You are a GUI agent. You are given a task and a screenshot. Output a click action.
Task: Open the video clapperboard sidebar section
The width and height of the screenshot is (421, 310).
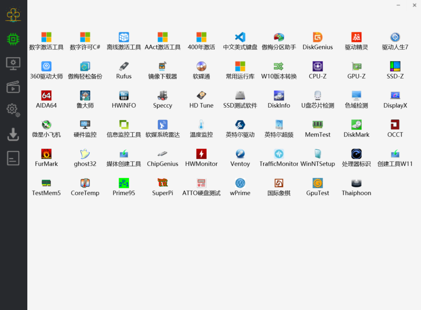click(x=13, y=87)
